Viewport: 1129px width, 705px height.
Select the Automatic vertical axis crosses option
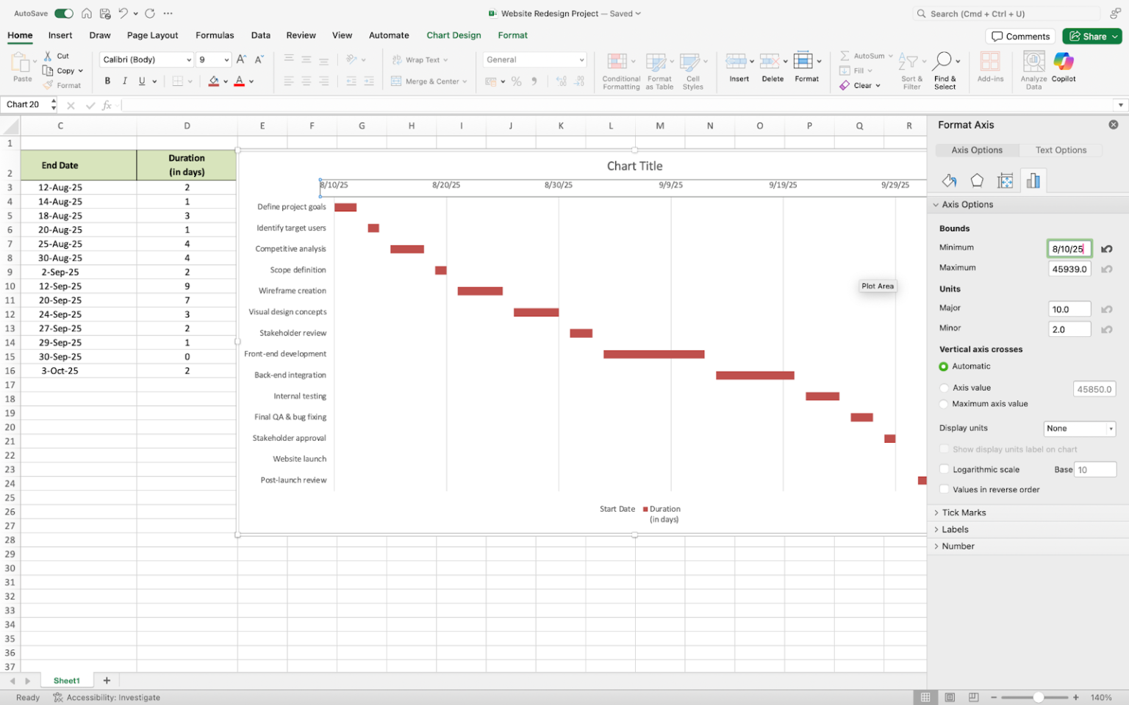point(944,366)
